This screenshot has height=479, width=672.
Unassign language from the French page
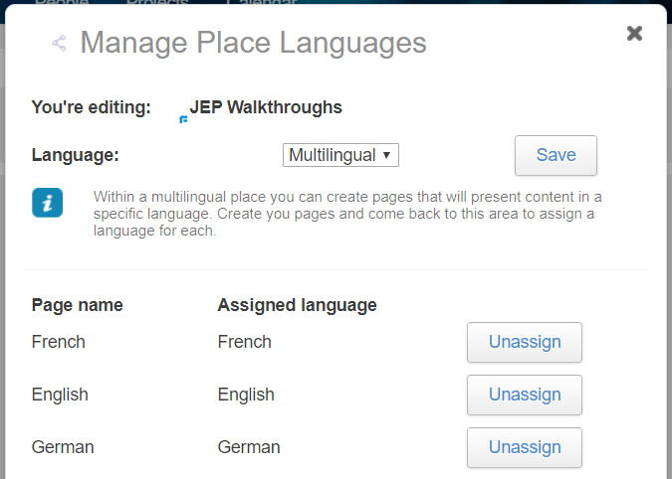525,342
